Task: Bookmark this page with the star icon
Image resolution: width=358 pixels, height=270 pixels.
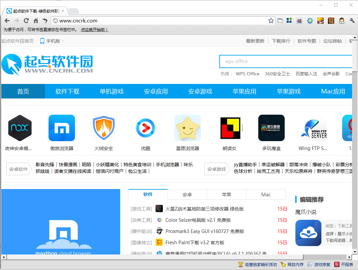Action: click(x=271, y=21)
